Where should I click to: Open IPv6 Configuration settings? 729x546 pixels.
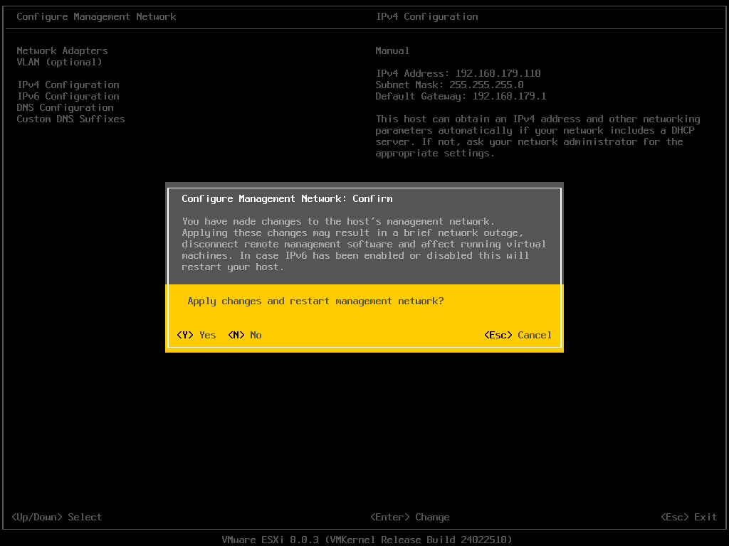pos(68,96)
